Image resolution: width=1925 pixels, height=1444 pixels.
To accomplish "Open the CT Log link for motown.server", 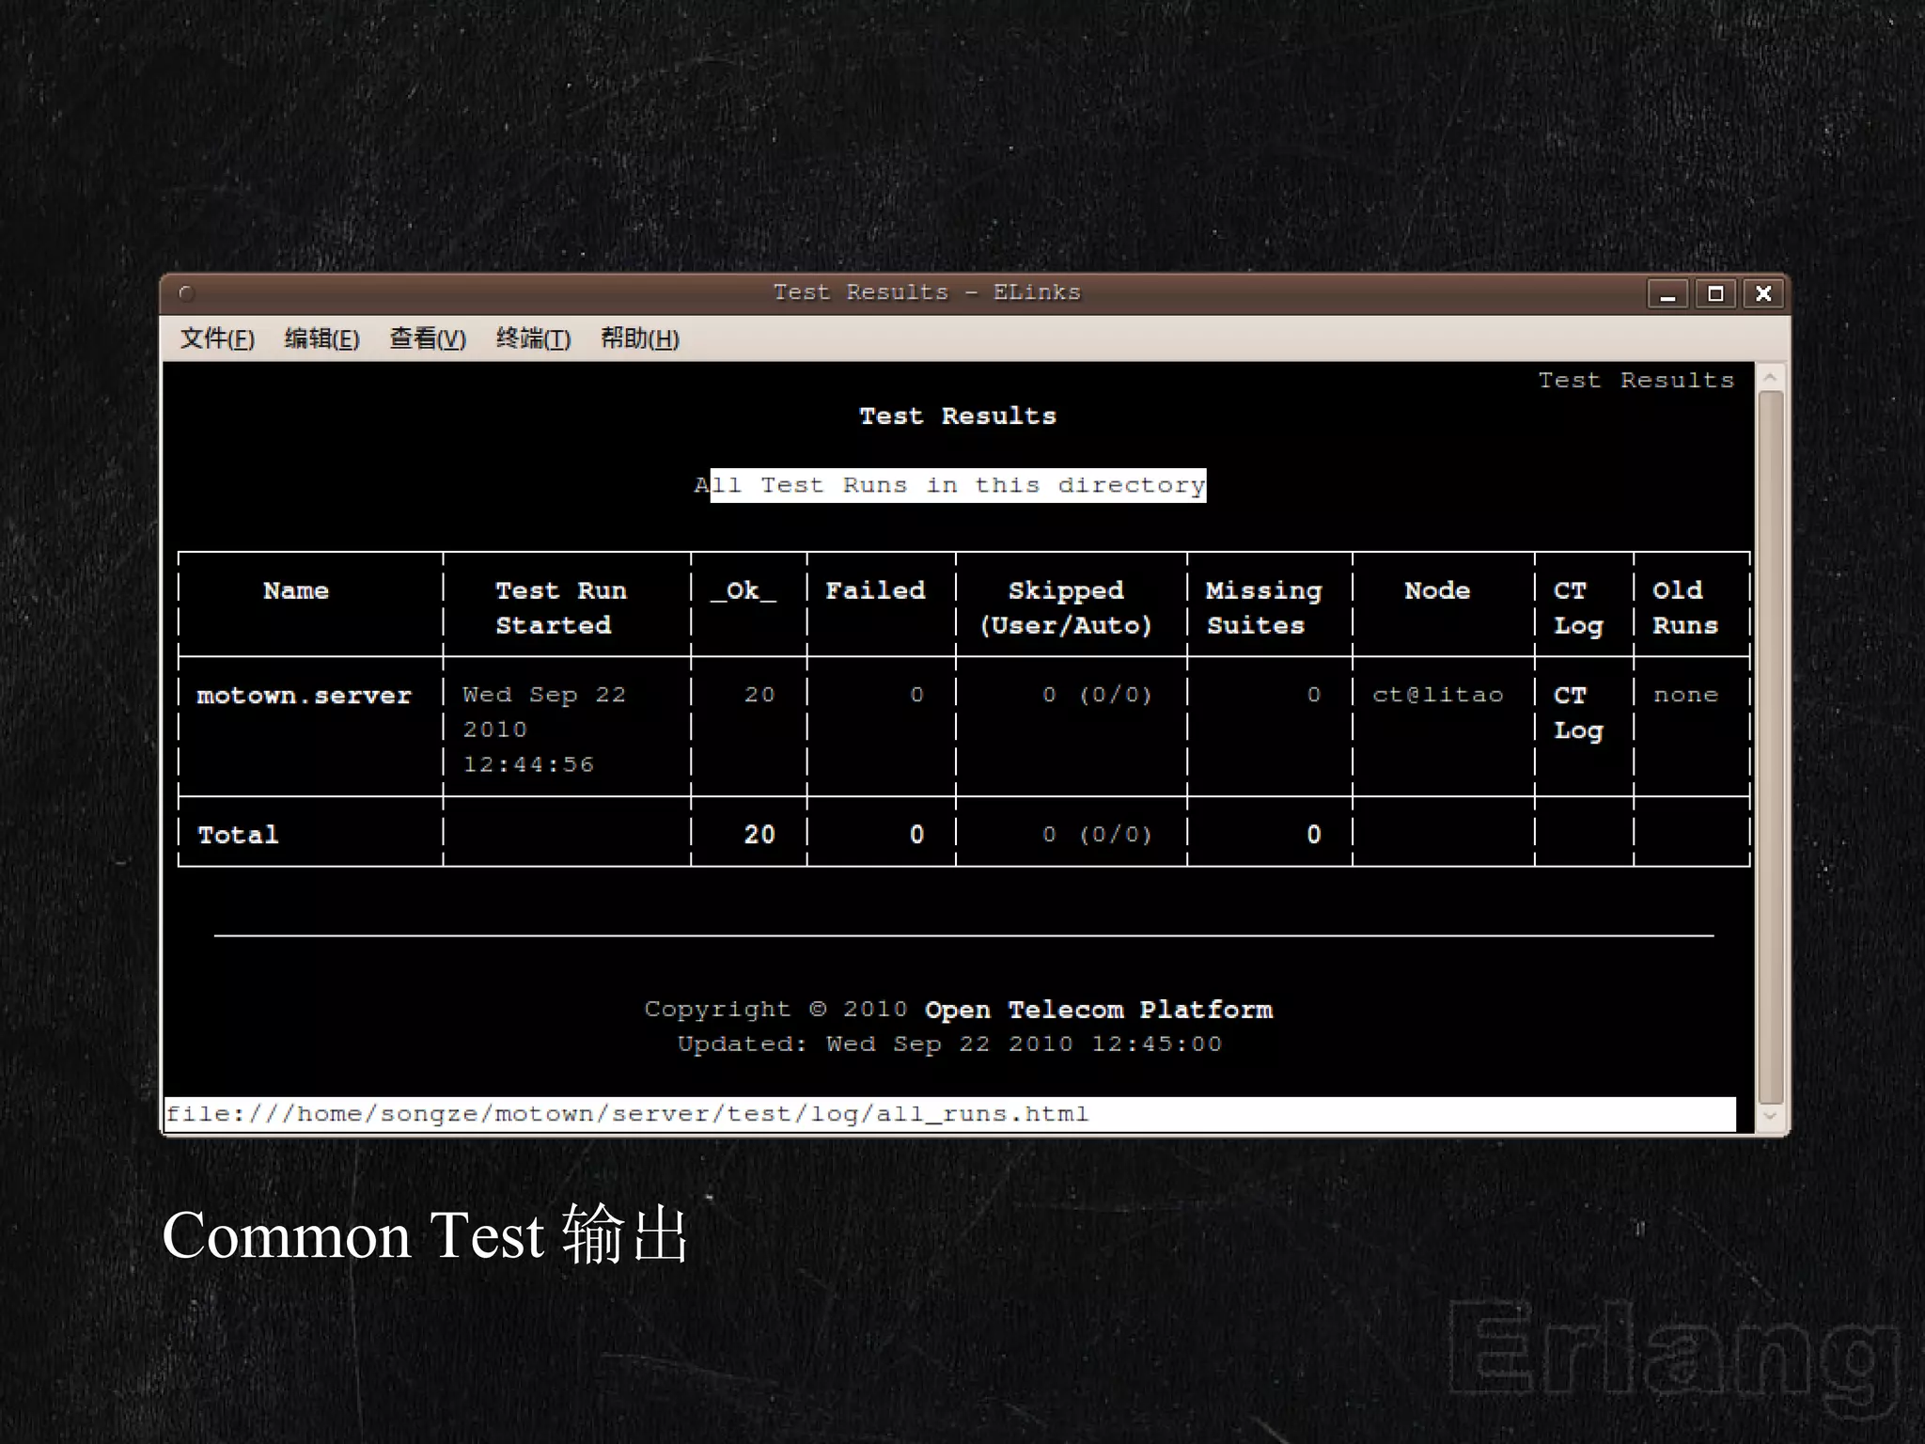I will (x=1578, y=713).
